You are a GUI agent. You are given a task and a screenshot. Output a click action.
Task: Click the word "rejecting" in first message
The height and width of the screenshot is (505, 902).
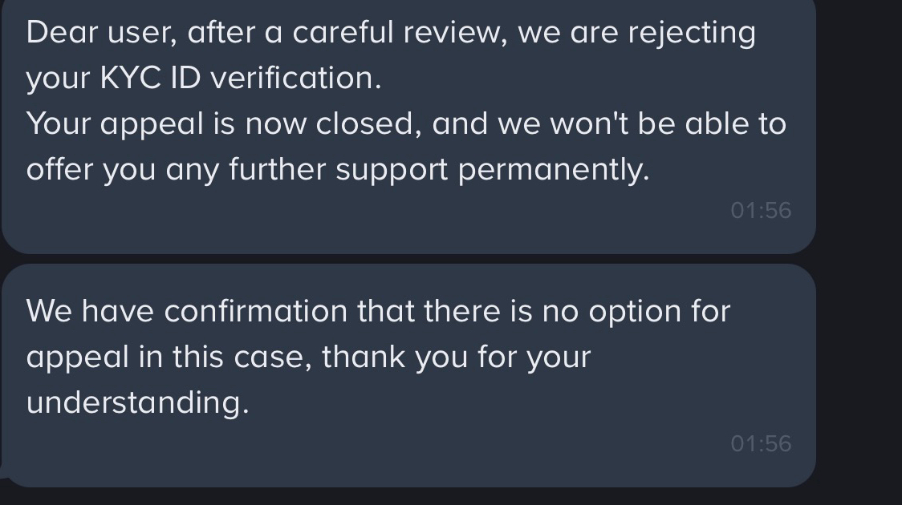(x=692, y=34)
